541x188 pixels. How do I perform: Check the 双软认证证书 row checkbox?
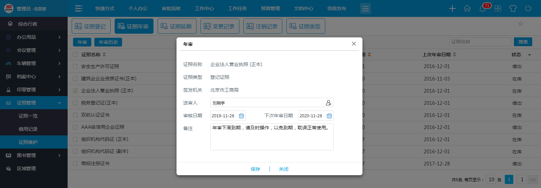tap(75, 115)
